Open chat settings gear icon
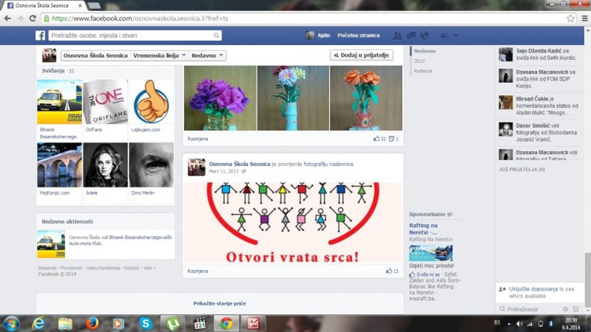Image resolution: width=591 pixels, height=332 pixels. click(x=565, y=309)
